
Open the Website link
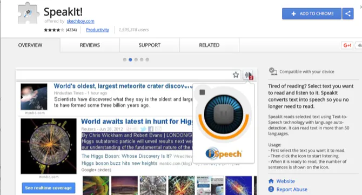point(286,181)
